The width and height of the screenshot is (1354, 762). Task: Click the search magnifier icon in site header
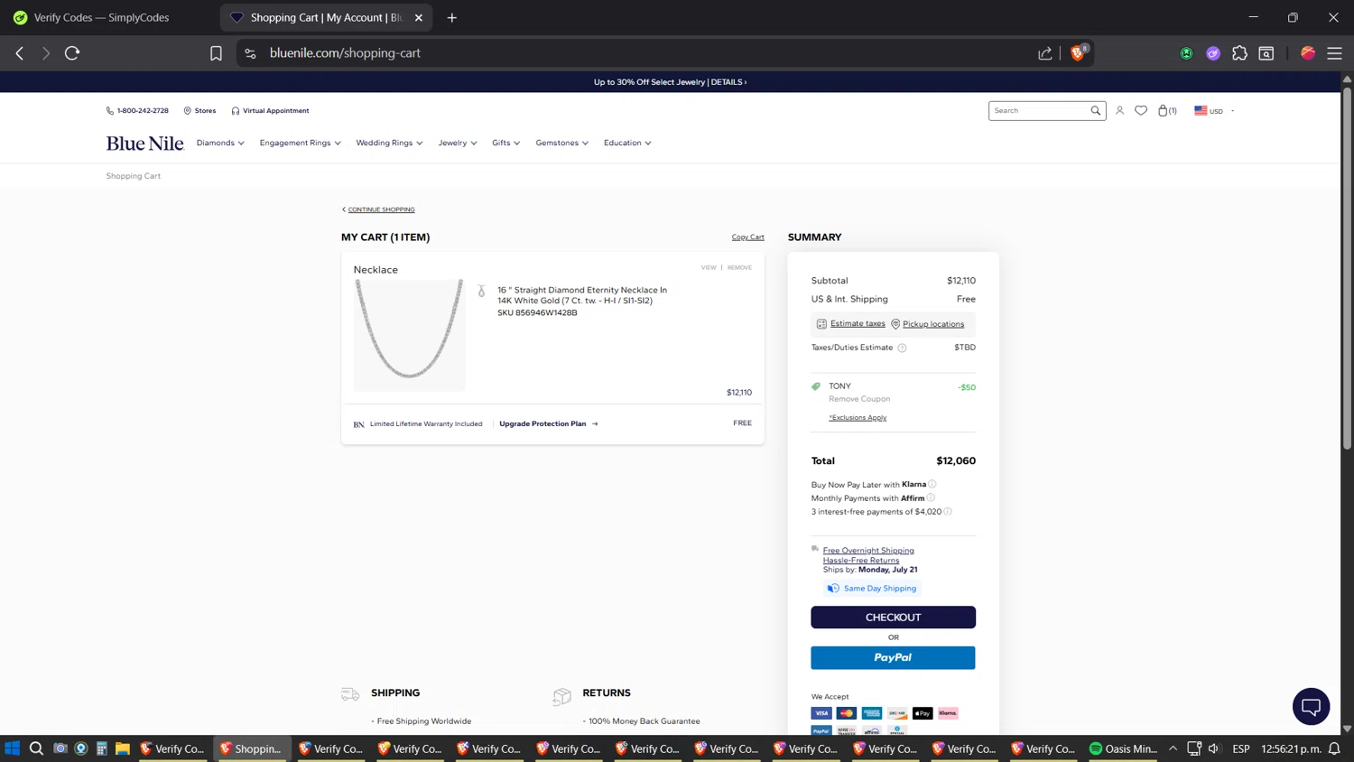[x=1095, y=111]
